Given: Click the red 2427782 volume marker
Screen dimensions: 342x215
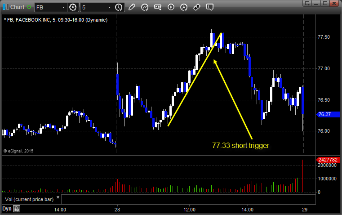Looking at the screenshot, I should 328,160.
